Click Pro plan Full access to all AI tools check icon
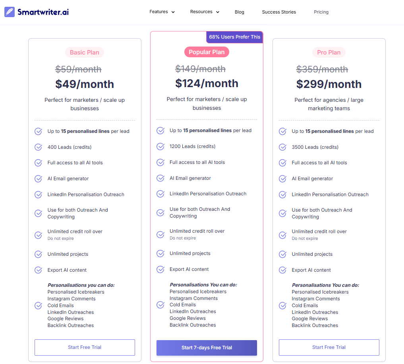Viewport: 404px width, 364px height. (283, 163)
